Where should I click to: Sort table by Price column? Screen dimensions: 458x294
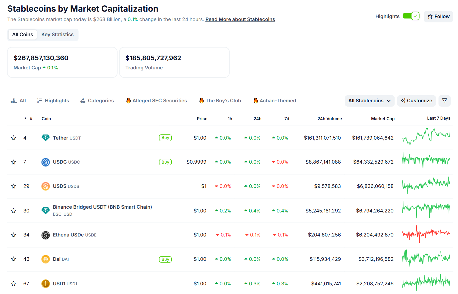coord(202,119)
